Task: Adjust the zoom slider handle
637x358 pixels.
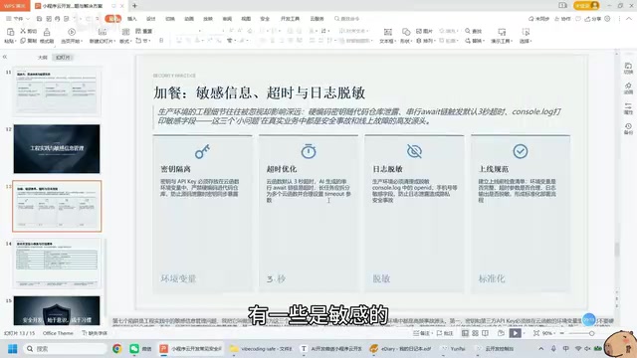Action: coord(591,333)
